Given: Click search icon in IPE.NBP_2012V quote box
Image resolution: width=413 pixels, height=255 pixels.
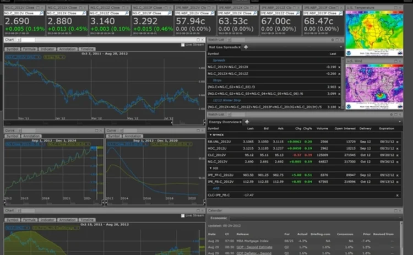Looking at the screenshot, I should [213, 13].
